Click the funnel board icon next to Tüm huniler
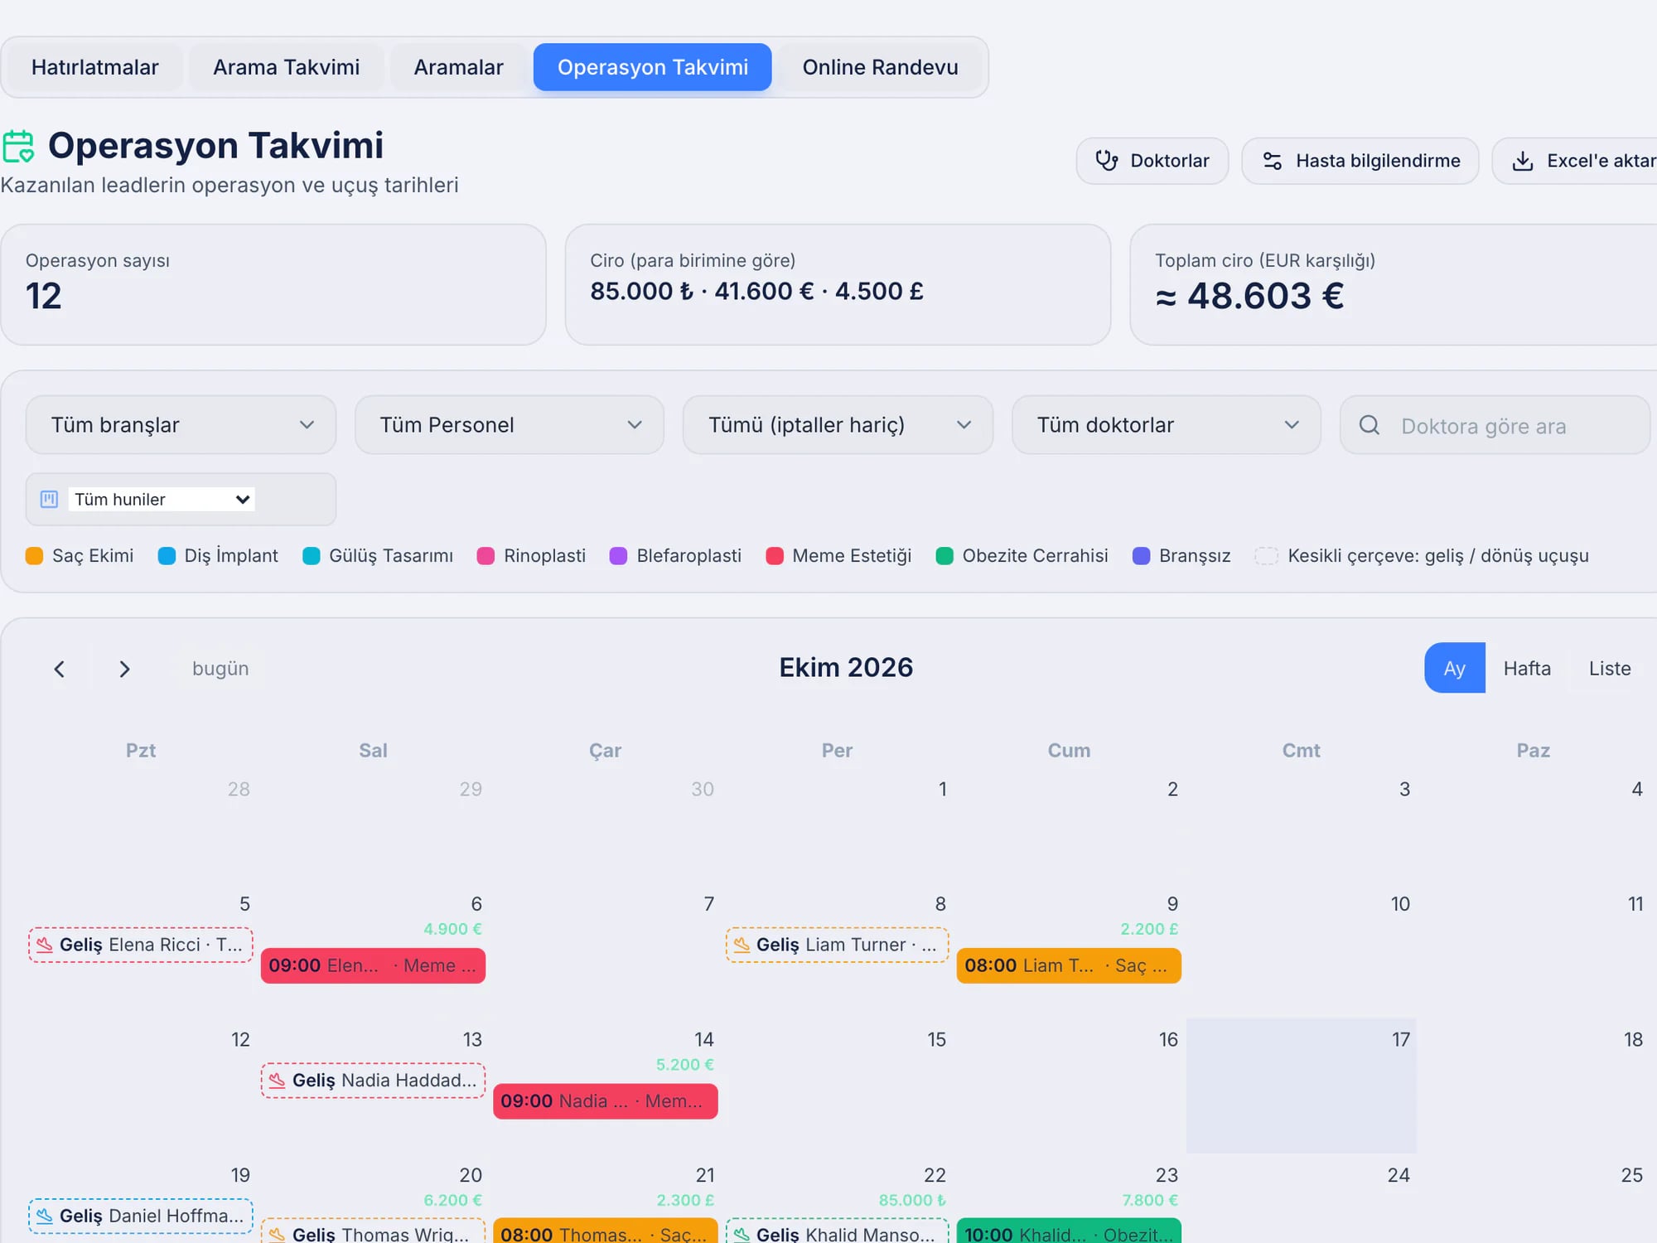The image size is (1657, 1243). coord(49,499)
